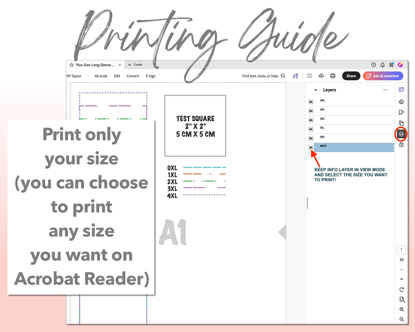Select the 2XL layer name
Viewport: 415px width, 332px height.
click(x=322, y=119)
